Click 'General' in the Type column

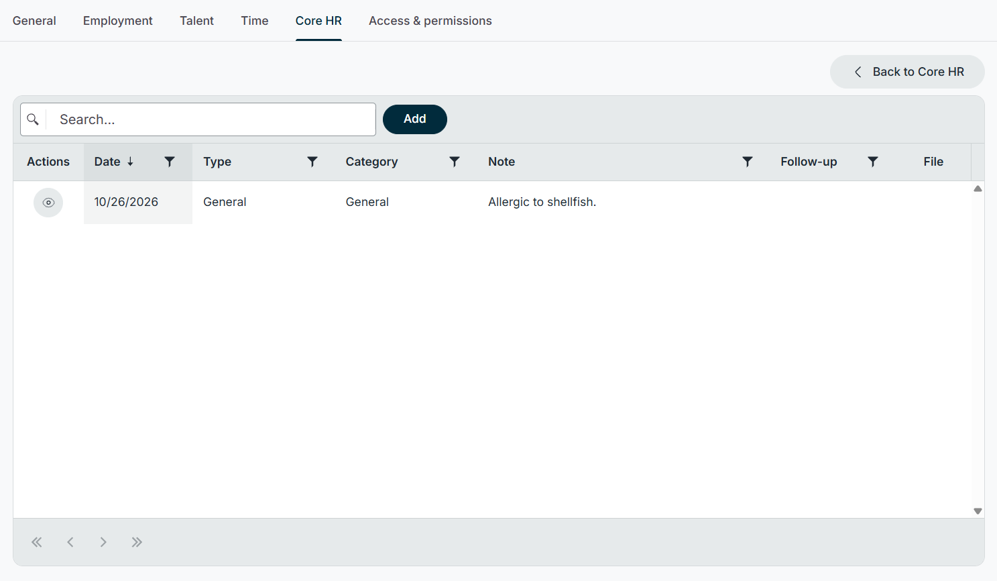click(x=225, y=202)
